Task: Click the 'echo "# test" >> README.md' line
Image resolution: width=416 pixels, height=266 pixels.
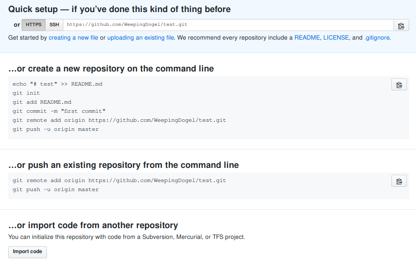Action: 57,84
